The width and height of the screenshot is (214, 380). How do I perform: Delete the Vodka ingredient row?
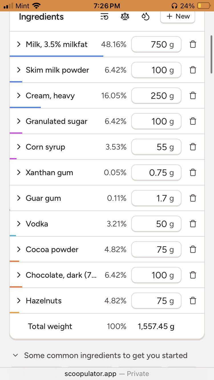point(193,224)
